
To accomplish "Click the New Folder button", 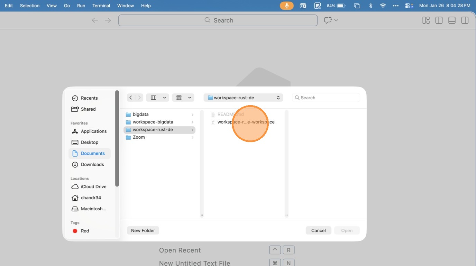I will (x=143, y=230).
